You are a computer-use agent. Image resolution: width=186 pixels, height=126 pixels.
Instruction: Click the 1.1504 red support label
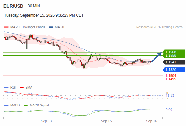(x=171, y=76)
